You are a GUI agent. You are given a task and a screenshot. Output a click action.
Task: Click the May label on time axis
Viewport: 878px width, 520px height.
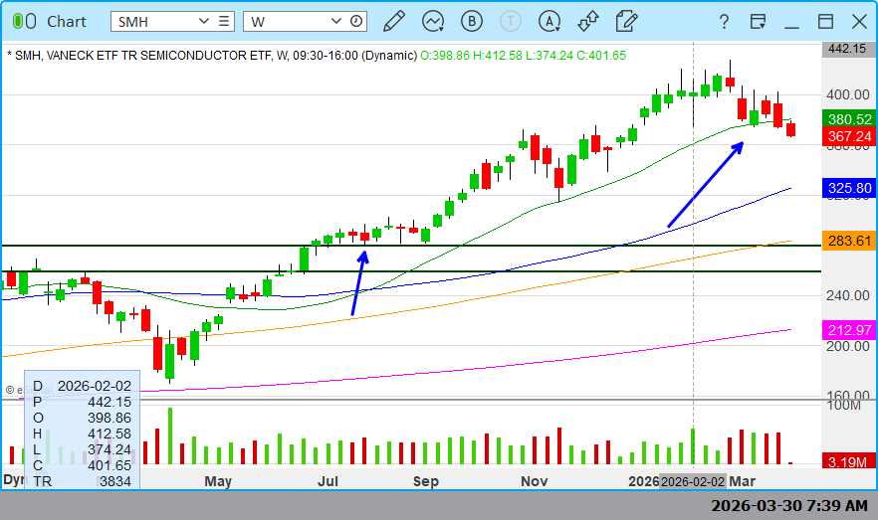coord(218,481)
